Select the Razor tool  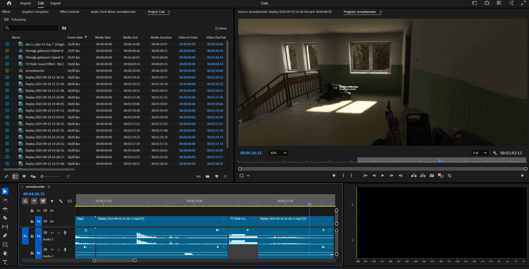[5, 218]
